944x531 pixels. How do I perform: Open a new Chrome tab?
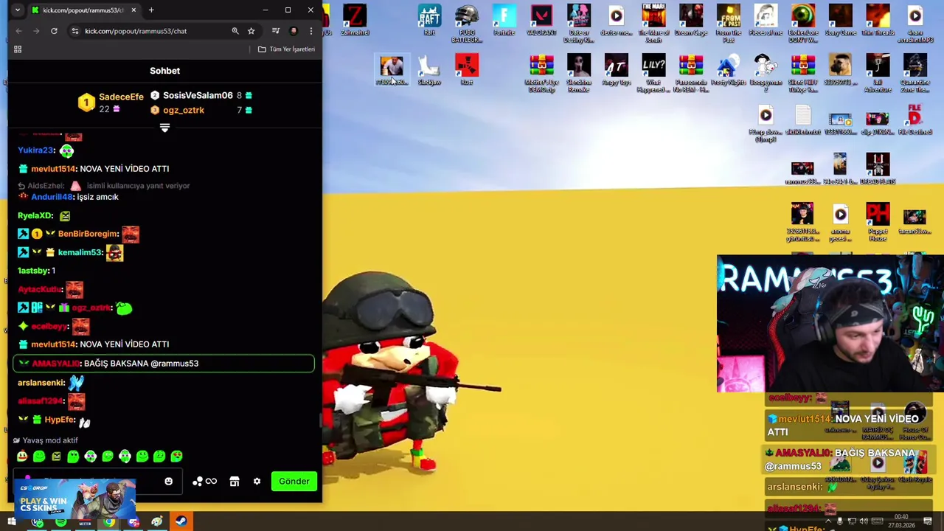tap(151, 10)
